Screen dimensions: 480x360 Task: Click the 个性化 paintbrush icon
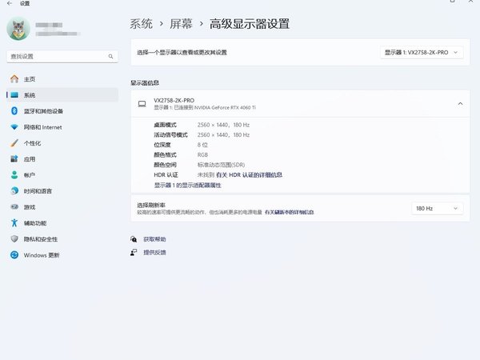tap(14, 143)
